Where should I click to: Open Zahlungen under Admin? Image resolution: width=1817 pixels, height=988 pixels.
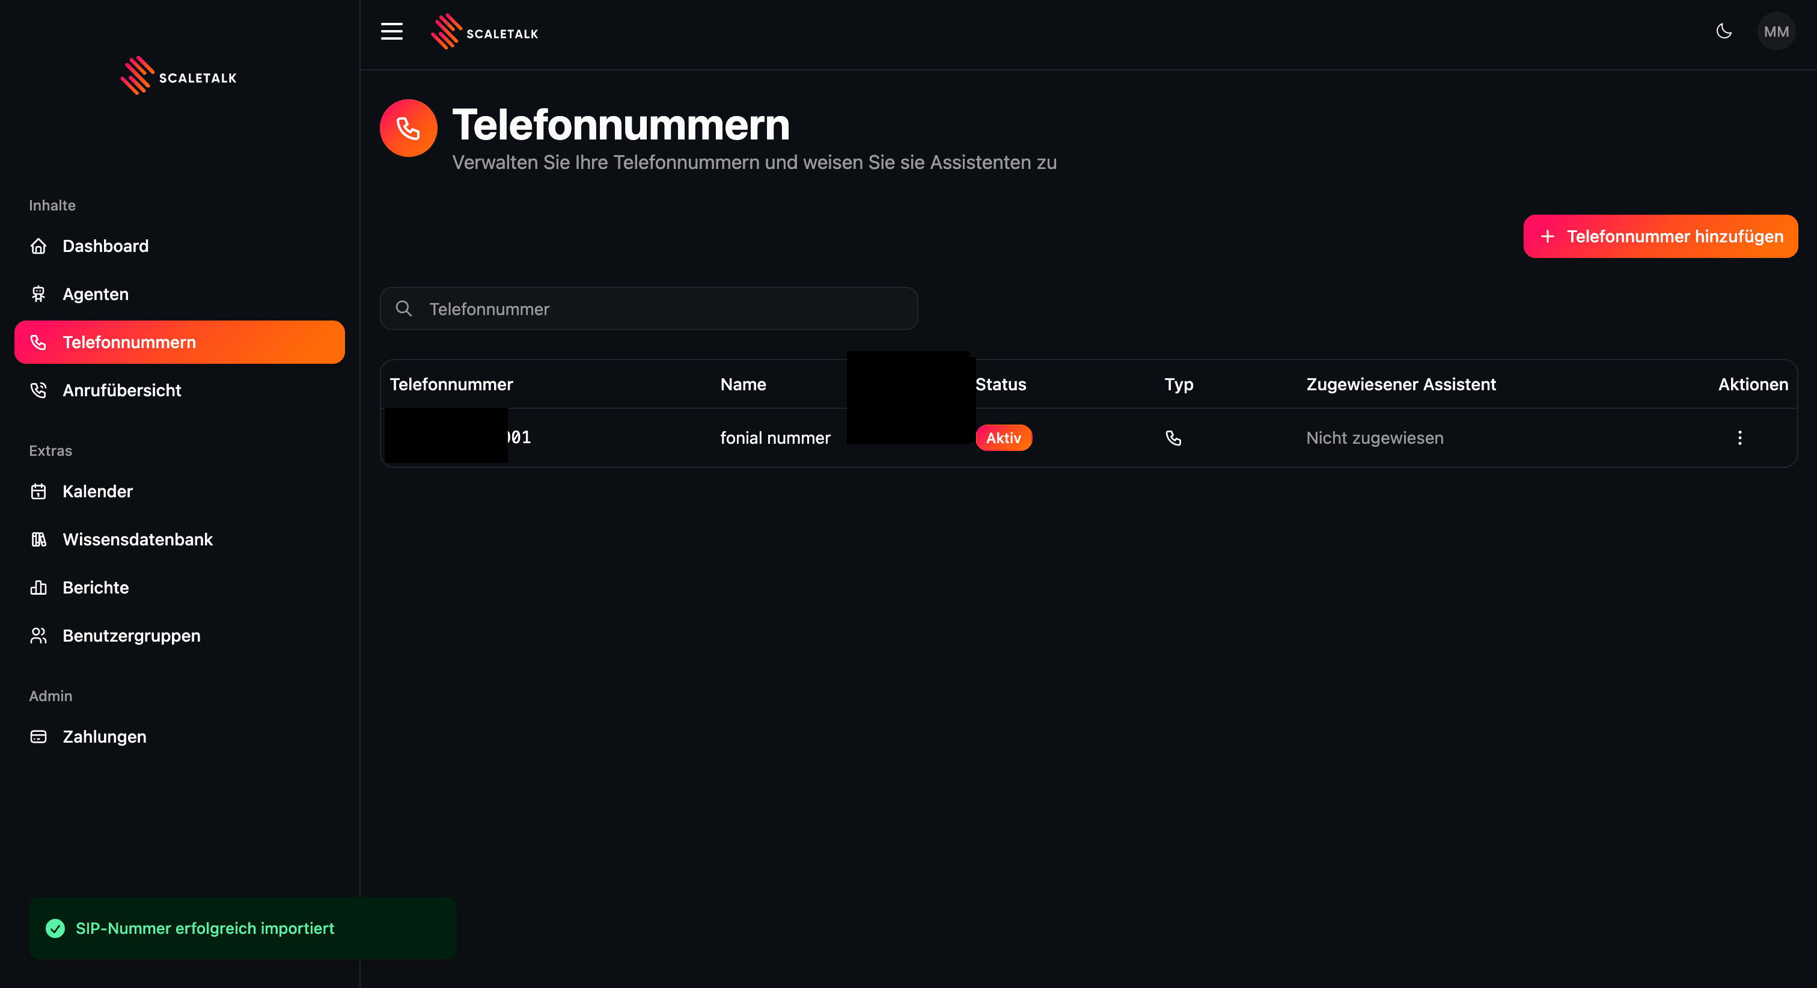179,737
